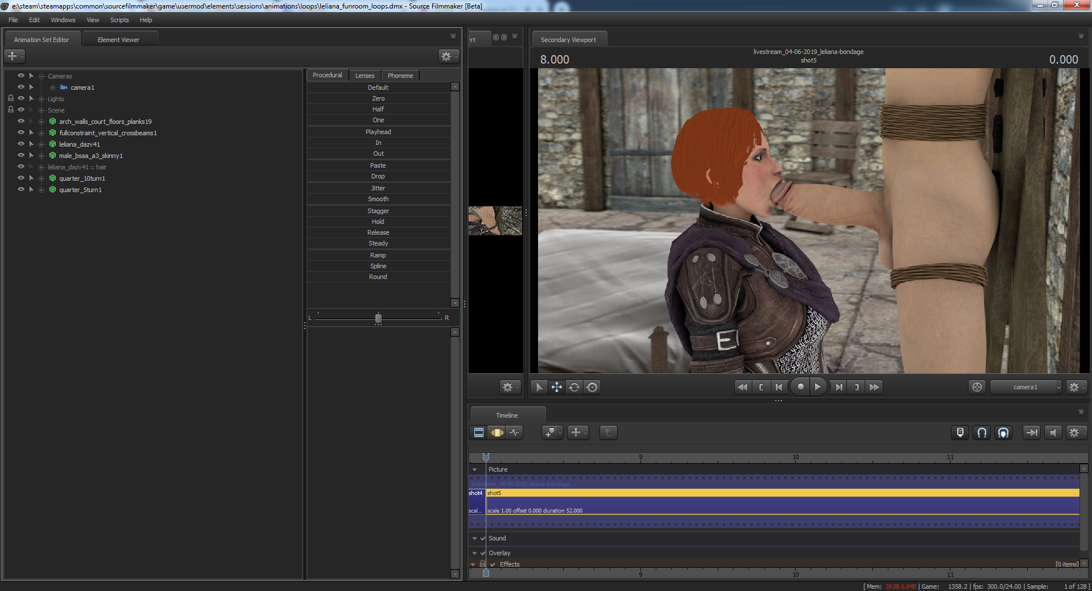Click the primary viewport thumbnail preview

(495, 220)
